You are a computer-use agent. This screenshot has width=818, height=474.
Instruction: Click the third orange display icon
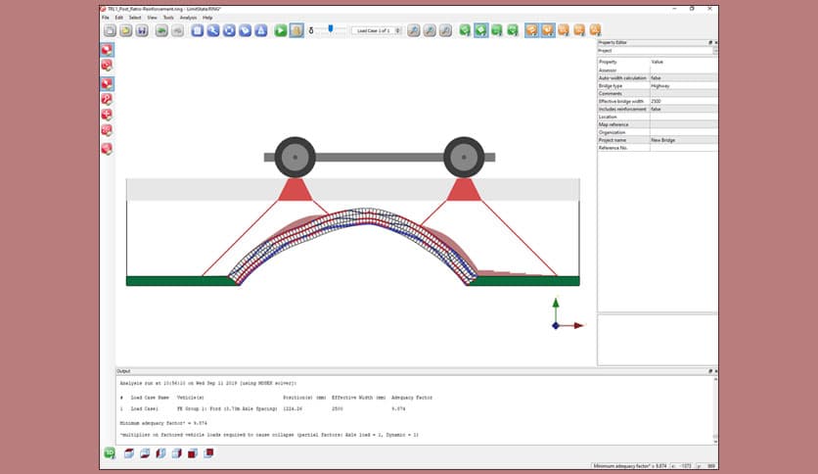(x=564, y=30)
